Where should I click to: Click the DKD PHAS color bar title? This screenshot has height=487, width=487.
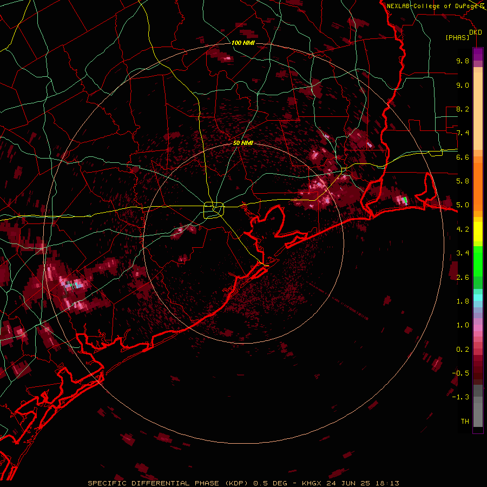463,35
